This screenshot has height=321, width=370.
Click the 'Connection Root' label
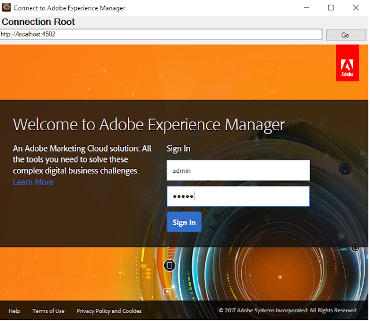(38, 22)
